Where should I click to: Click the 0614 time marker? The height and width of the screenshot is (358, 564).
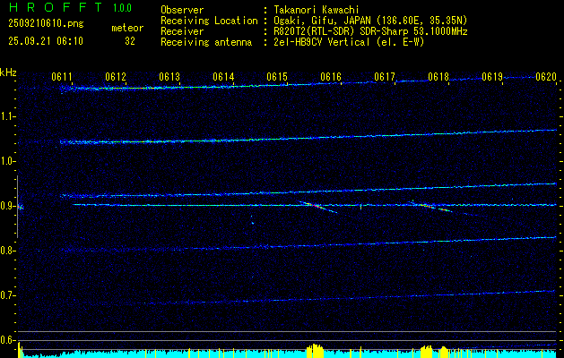(223, 77)
